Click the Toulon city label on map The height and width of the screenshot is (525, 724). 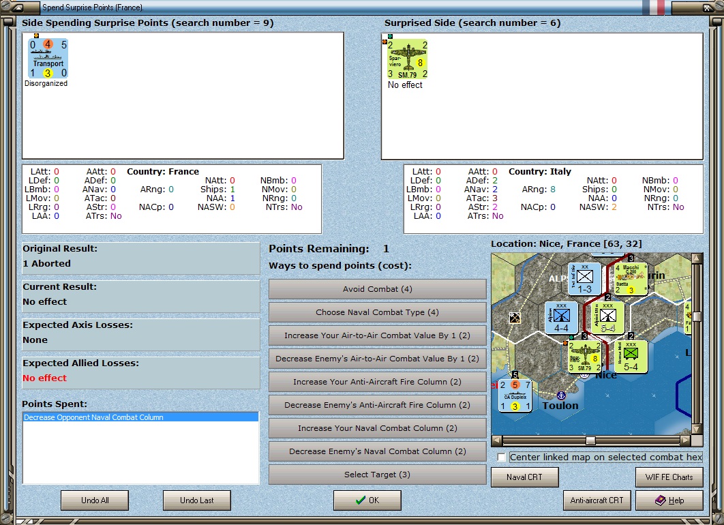click(x=560, y=406)
